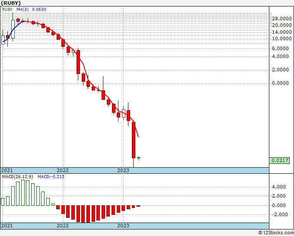The height and width of the screenshot is (236, 294).
Task: Click the MACD:-0.215 value label
Action: [51, 177]
